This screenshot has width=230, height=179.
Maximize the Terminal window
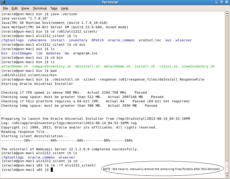(222, 2)
